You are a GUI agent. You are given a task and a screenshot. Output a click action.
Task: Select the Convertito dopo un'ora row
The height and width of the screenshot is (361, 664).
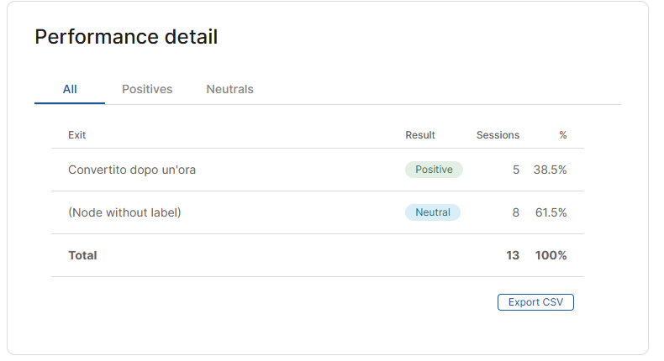point(132,170)
